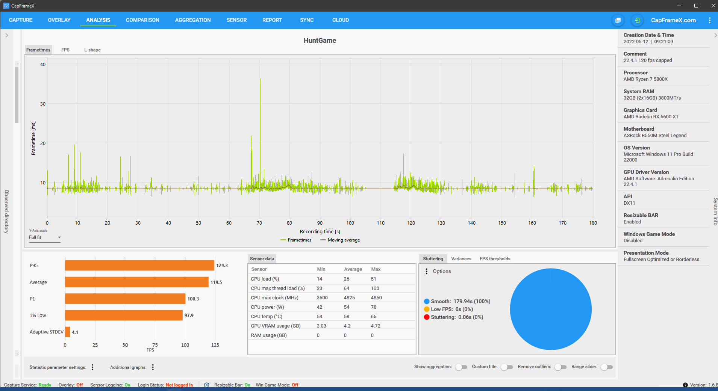Click the Presentation Mode entry

pyautogui.click(x=663, y=256)
